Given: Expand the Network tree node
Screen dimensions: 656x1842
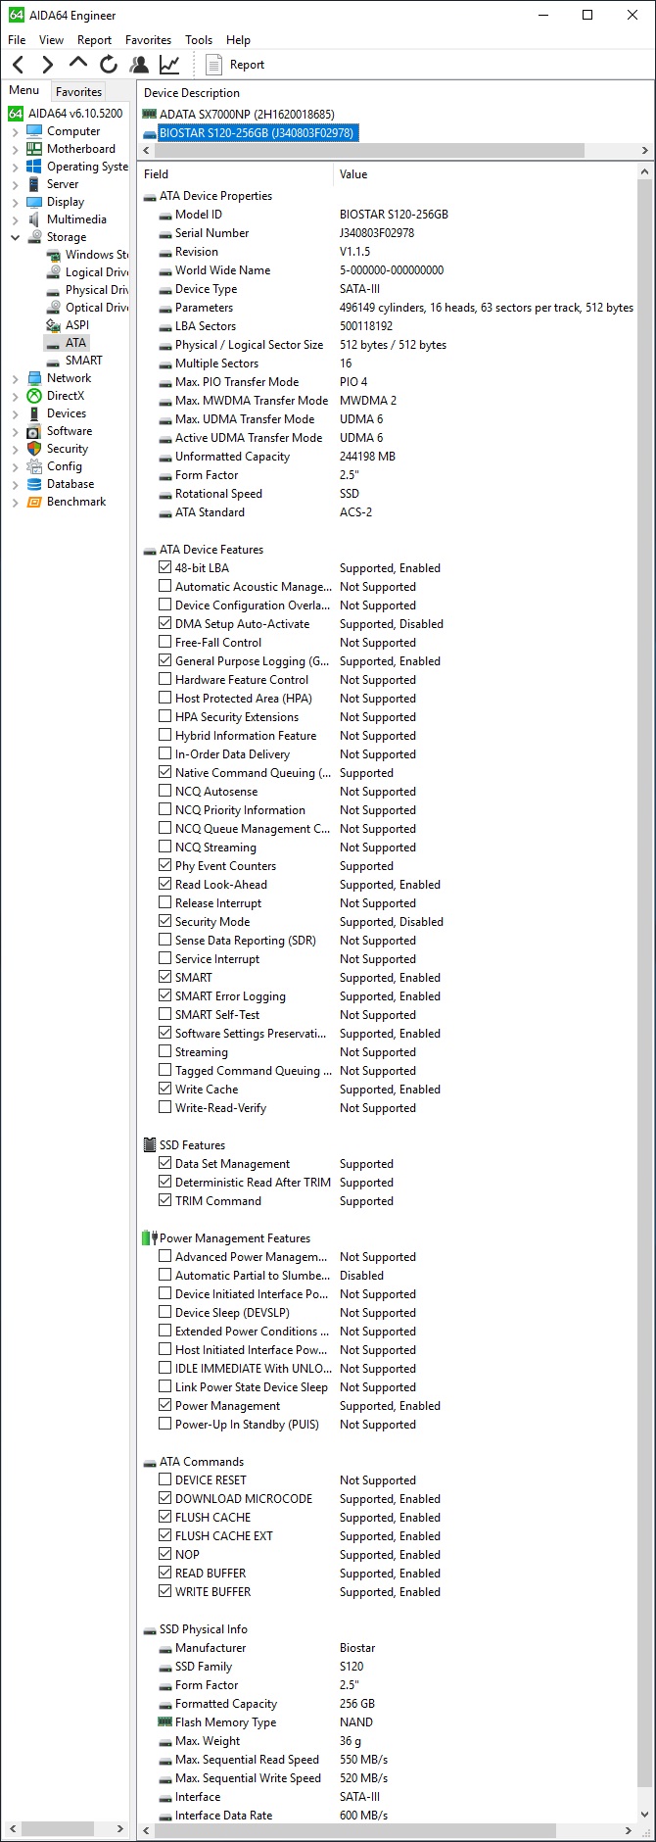Looking at the screenshot, I should [x=15, y=378].
